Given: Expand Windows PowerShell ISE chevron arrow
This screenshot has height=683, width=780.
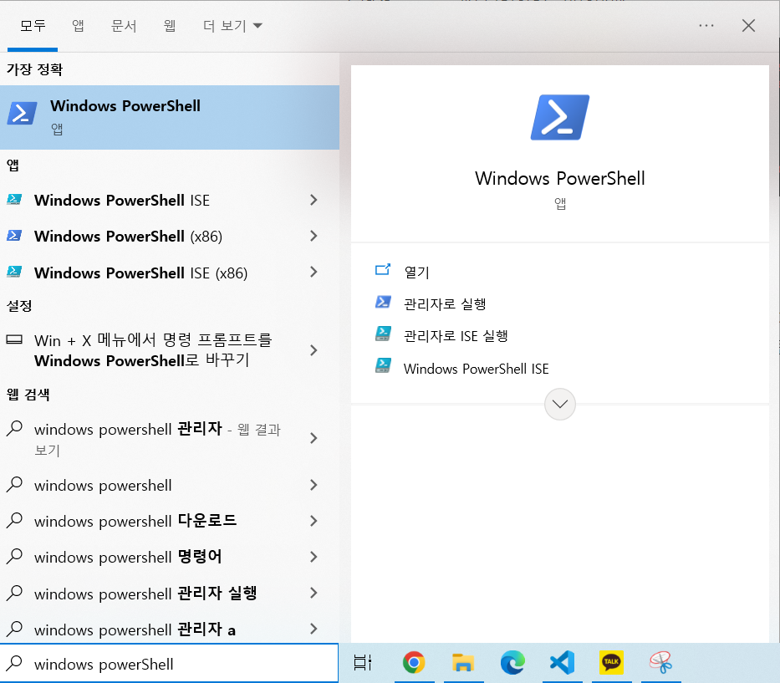Looking at the screenshot, I should pos(314,200).
